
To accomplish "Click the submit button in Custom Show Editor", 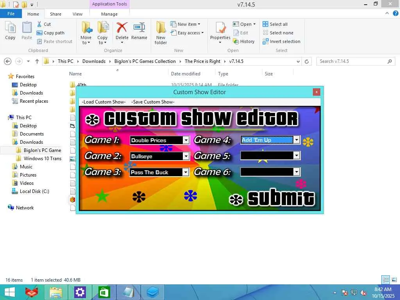I will pyautogui.click(x=272, y=198).
